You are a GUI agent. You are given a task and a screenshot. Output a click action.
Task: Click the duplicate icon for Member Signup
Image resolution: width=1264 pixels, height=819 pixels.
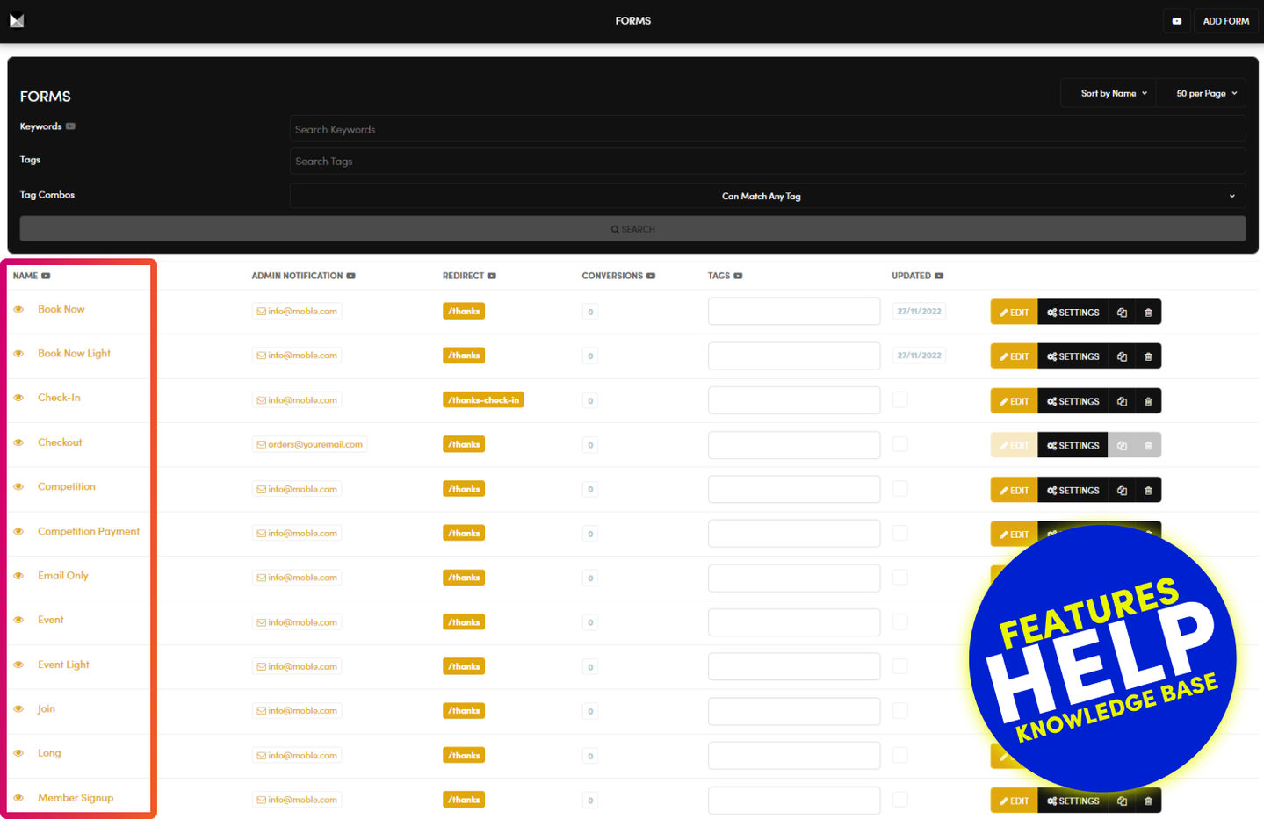[x=1122, y=801]
